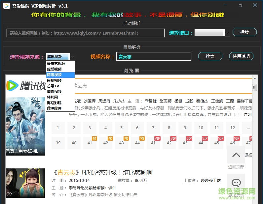Click the video name field containing 青云志
The width and height of the screenshot is (263, 204).
(154, 56)
